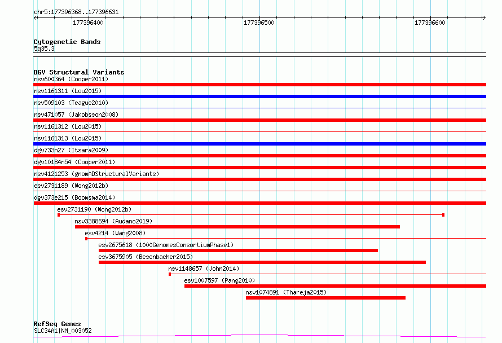Screen dimensions: 502x343
Task: Click the nsv1148657 start marker square
Action: coord(170,274)
